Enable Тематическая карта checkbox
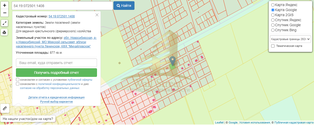This screenshot has width=314, height=125. [x=273, y=46]
